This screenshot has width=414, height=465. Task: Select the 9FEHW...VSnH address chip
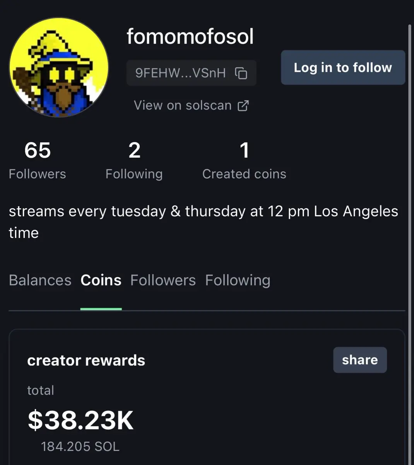pyautogui.click(x=191, y=73)
